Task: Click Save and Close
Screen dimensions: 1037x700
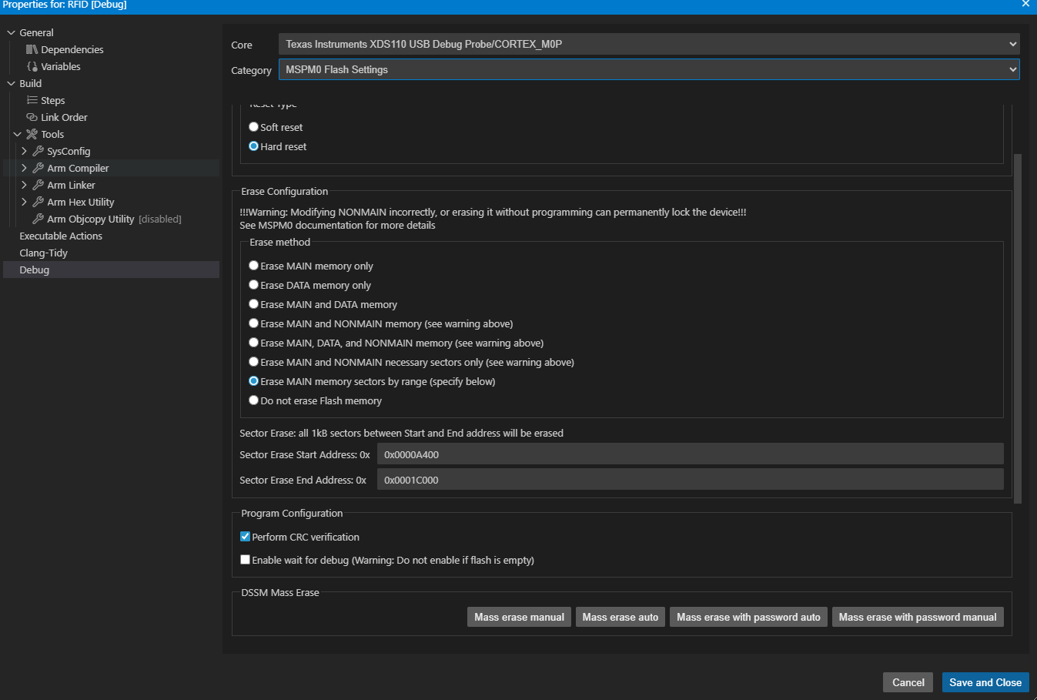Action: click(x=985, y=682)
